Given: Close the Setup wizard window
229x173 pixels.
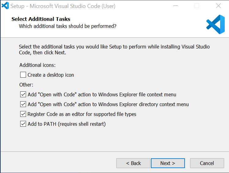Looking at the screenshot, I should point(218,6).
